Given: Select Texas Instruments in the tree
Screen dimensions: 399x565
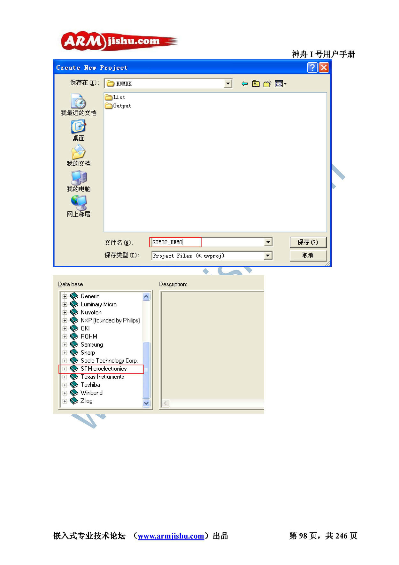Looking at the screenshot, I should click(102, 377).
